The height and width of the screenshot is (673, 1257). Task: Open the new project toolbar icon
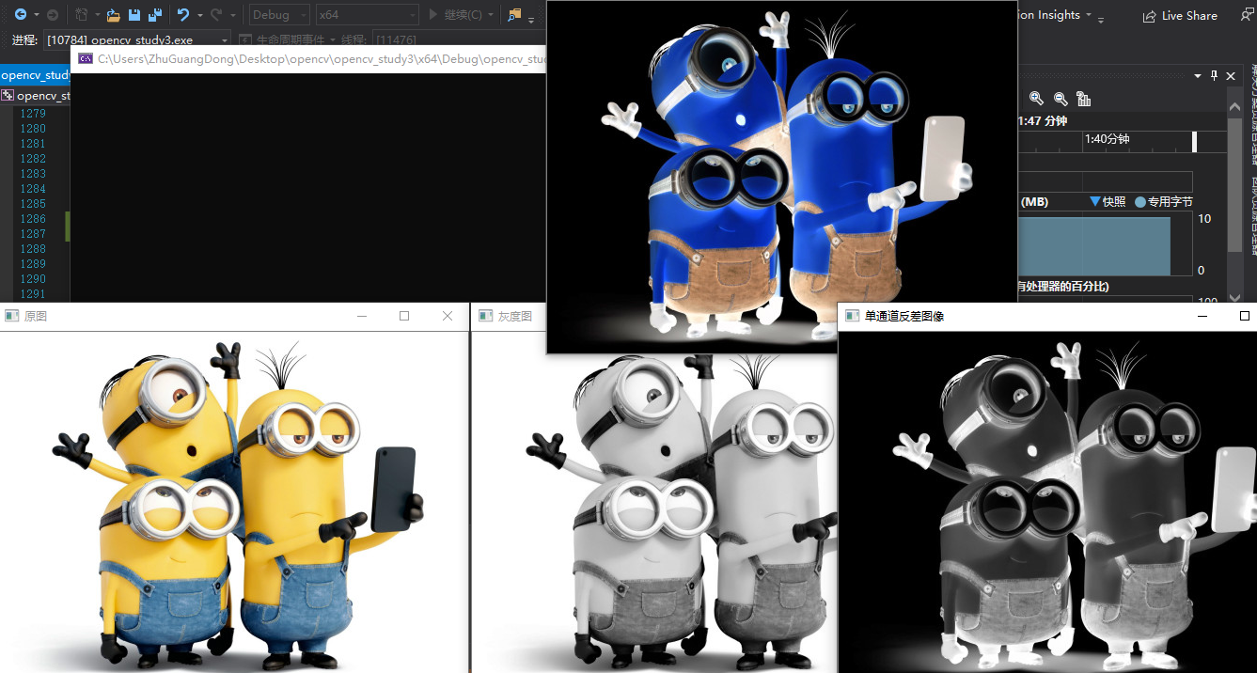[81, 15]
